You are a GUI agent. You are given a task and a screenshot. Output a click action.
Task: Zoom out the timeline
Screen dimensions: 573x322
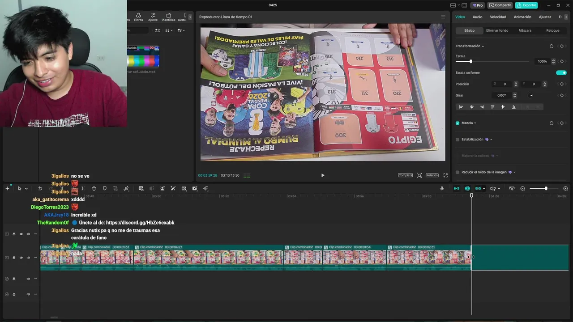pos(522,189)
